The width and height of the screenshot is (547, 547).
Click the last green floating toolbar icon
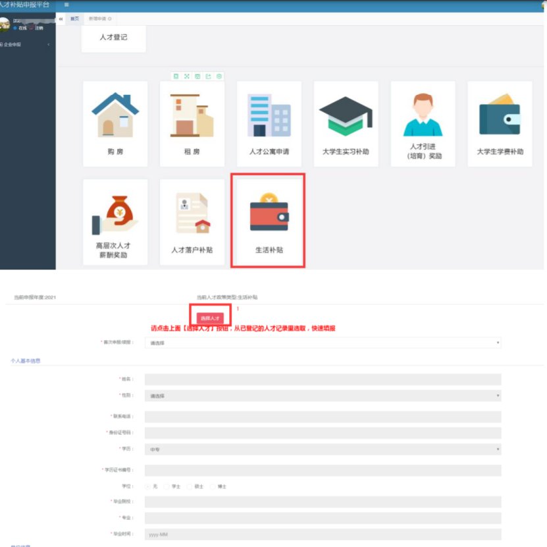click(219, 76)
